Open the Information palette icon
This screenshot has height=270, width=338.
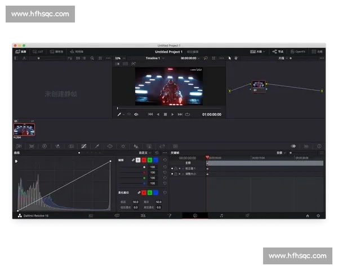319,146
